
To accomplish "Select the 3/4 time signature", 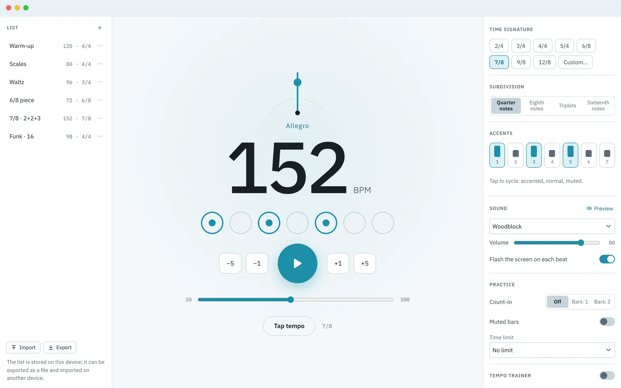I will click(x=521, y=46).
